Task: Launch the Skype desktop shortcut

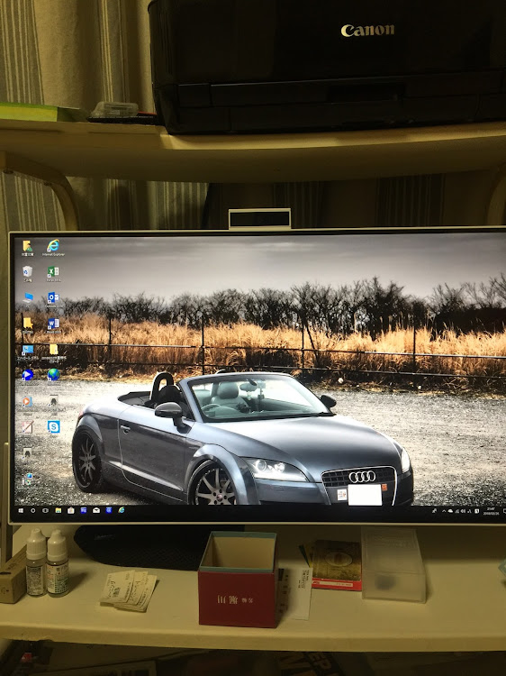Action: click(53, 427)
